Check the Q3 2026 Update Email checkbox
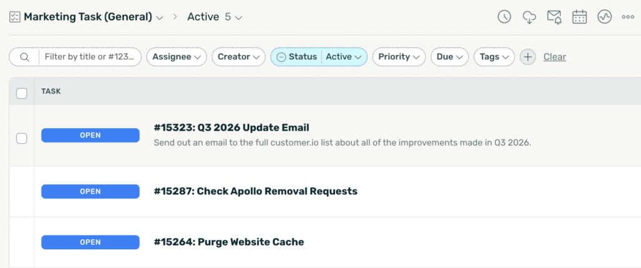Image resolution: width=641 pixels, height=268 pixels. 22,138
